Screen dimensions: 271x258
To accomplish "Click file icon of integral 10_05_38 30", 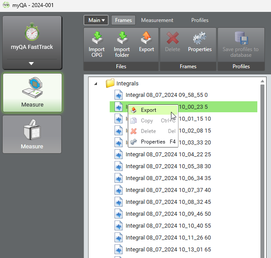I will 119,166.
